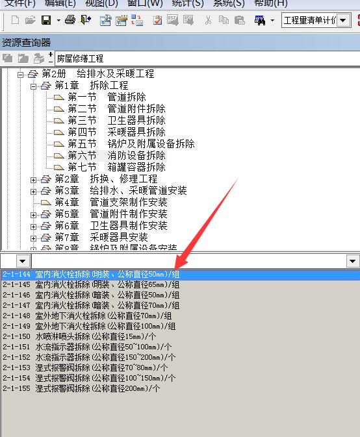360x437 pixels.
Task: Click the clipboard checkmark icon
Action: [157, 20]
